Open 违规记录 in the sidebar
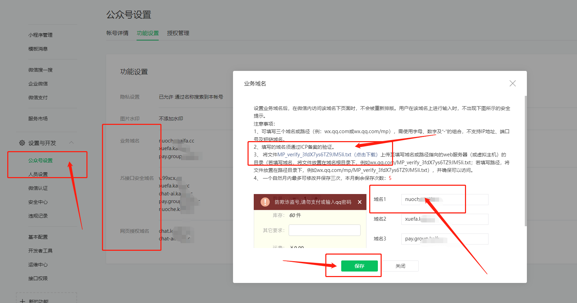The height and width of the screenshot is (303, 577). 38,216
